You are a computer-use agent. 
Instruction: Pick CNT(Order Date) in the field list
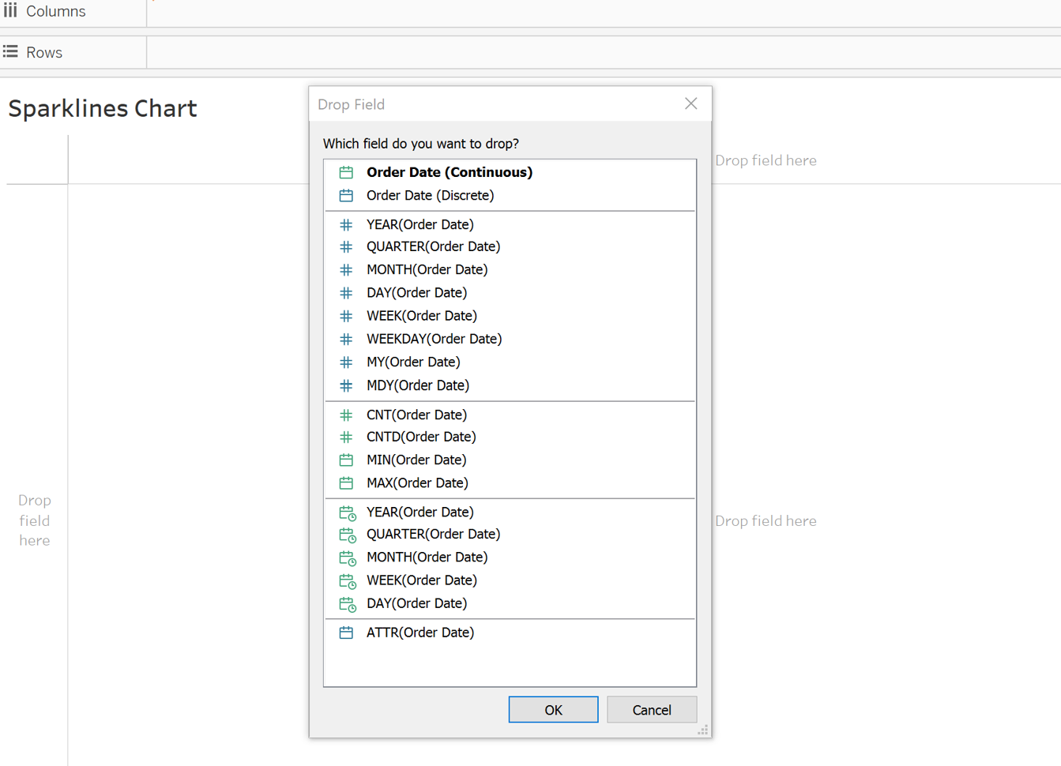[x=416, y=415]
